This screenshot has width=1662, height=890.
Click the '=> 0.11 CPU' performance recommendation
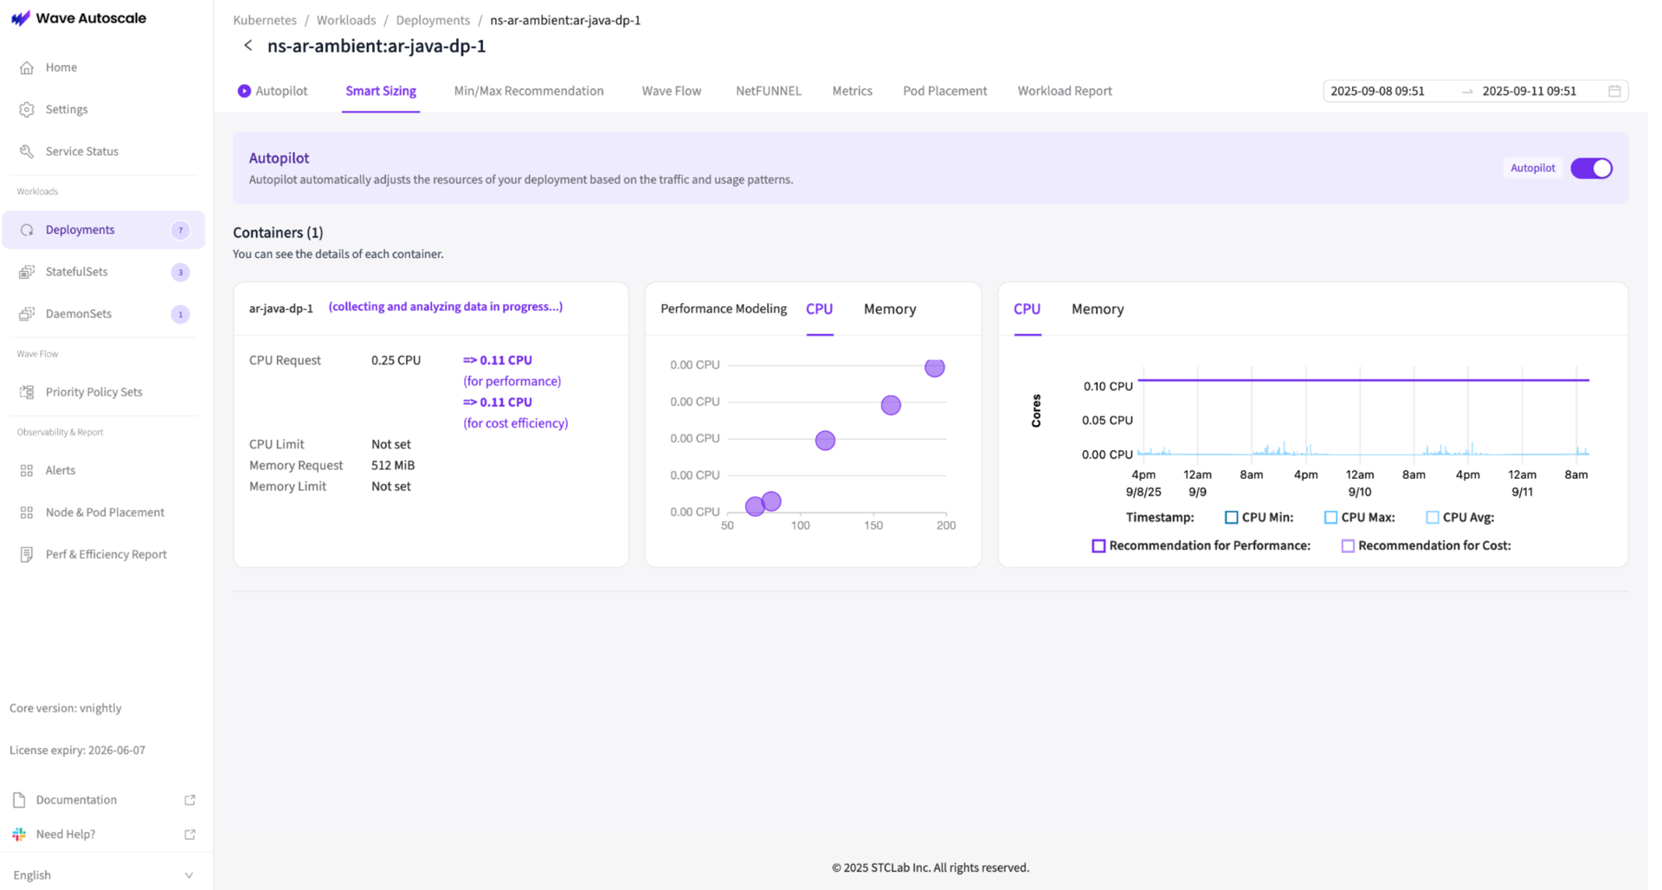498,360
